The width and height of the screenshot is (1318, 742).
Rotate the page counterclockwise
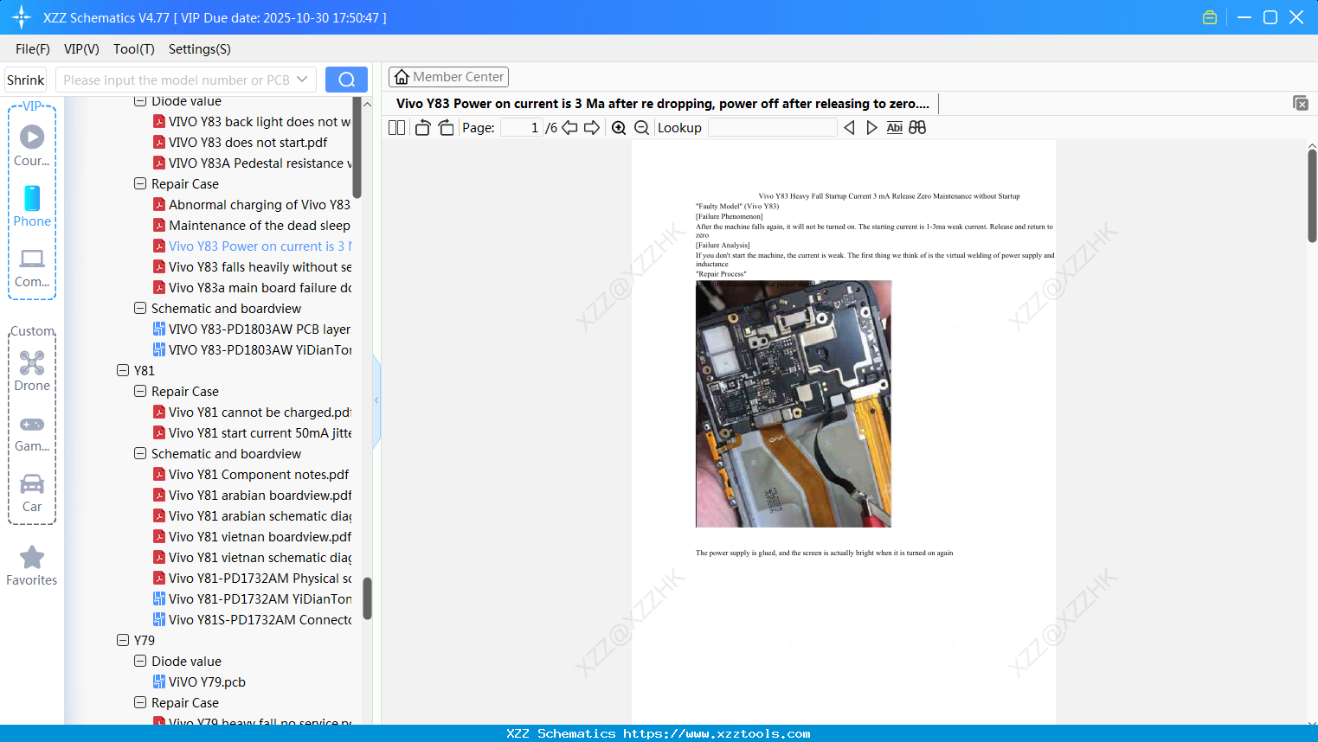click(423, 128)
